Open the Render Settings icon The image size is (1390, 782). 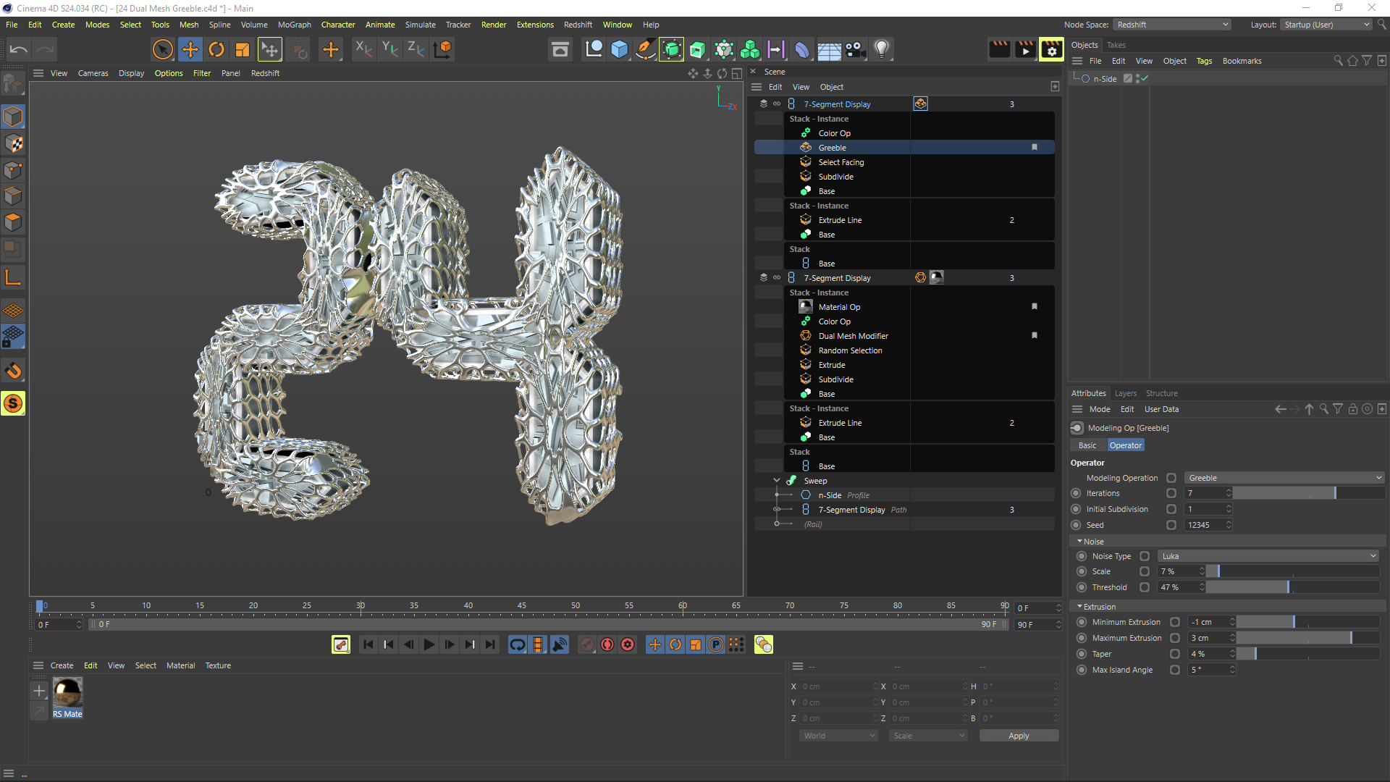1051,49
